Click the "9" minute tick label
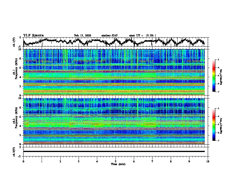Viewport: 234px width, 181px height. coord(189,161)
